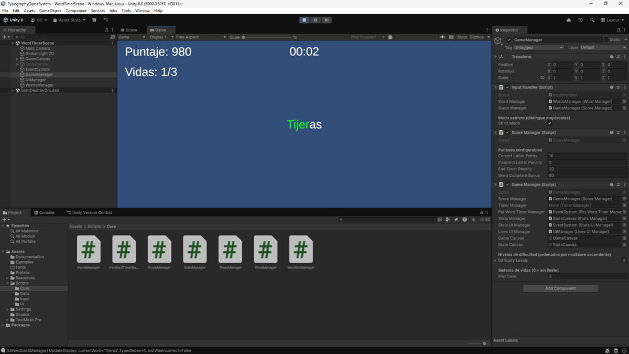Open Input Handler presets icon
This screenshot has height=354, width=629.
point(618,87)
